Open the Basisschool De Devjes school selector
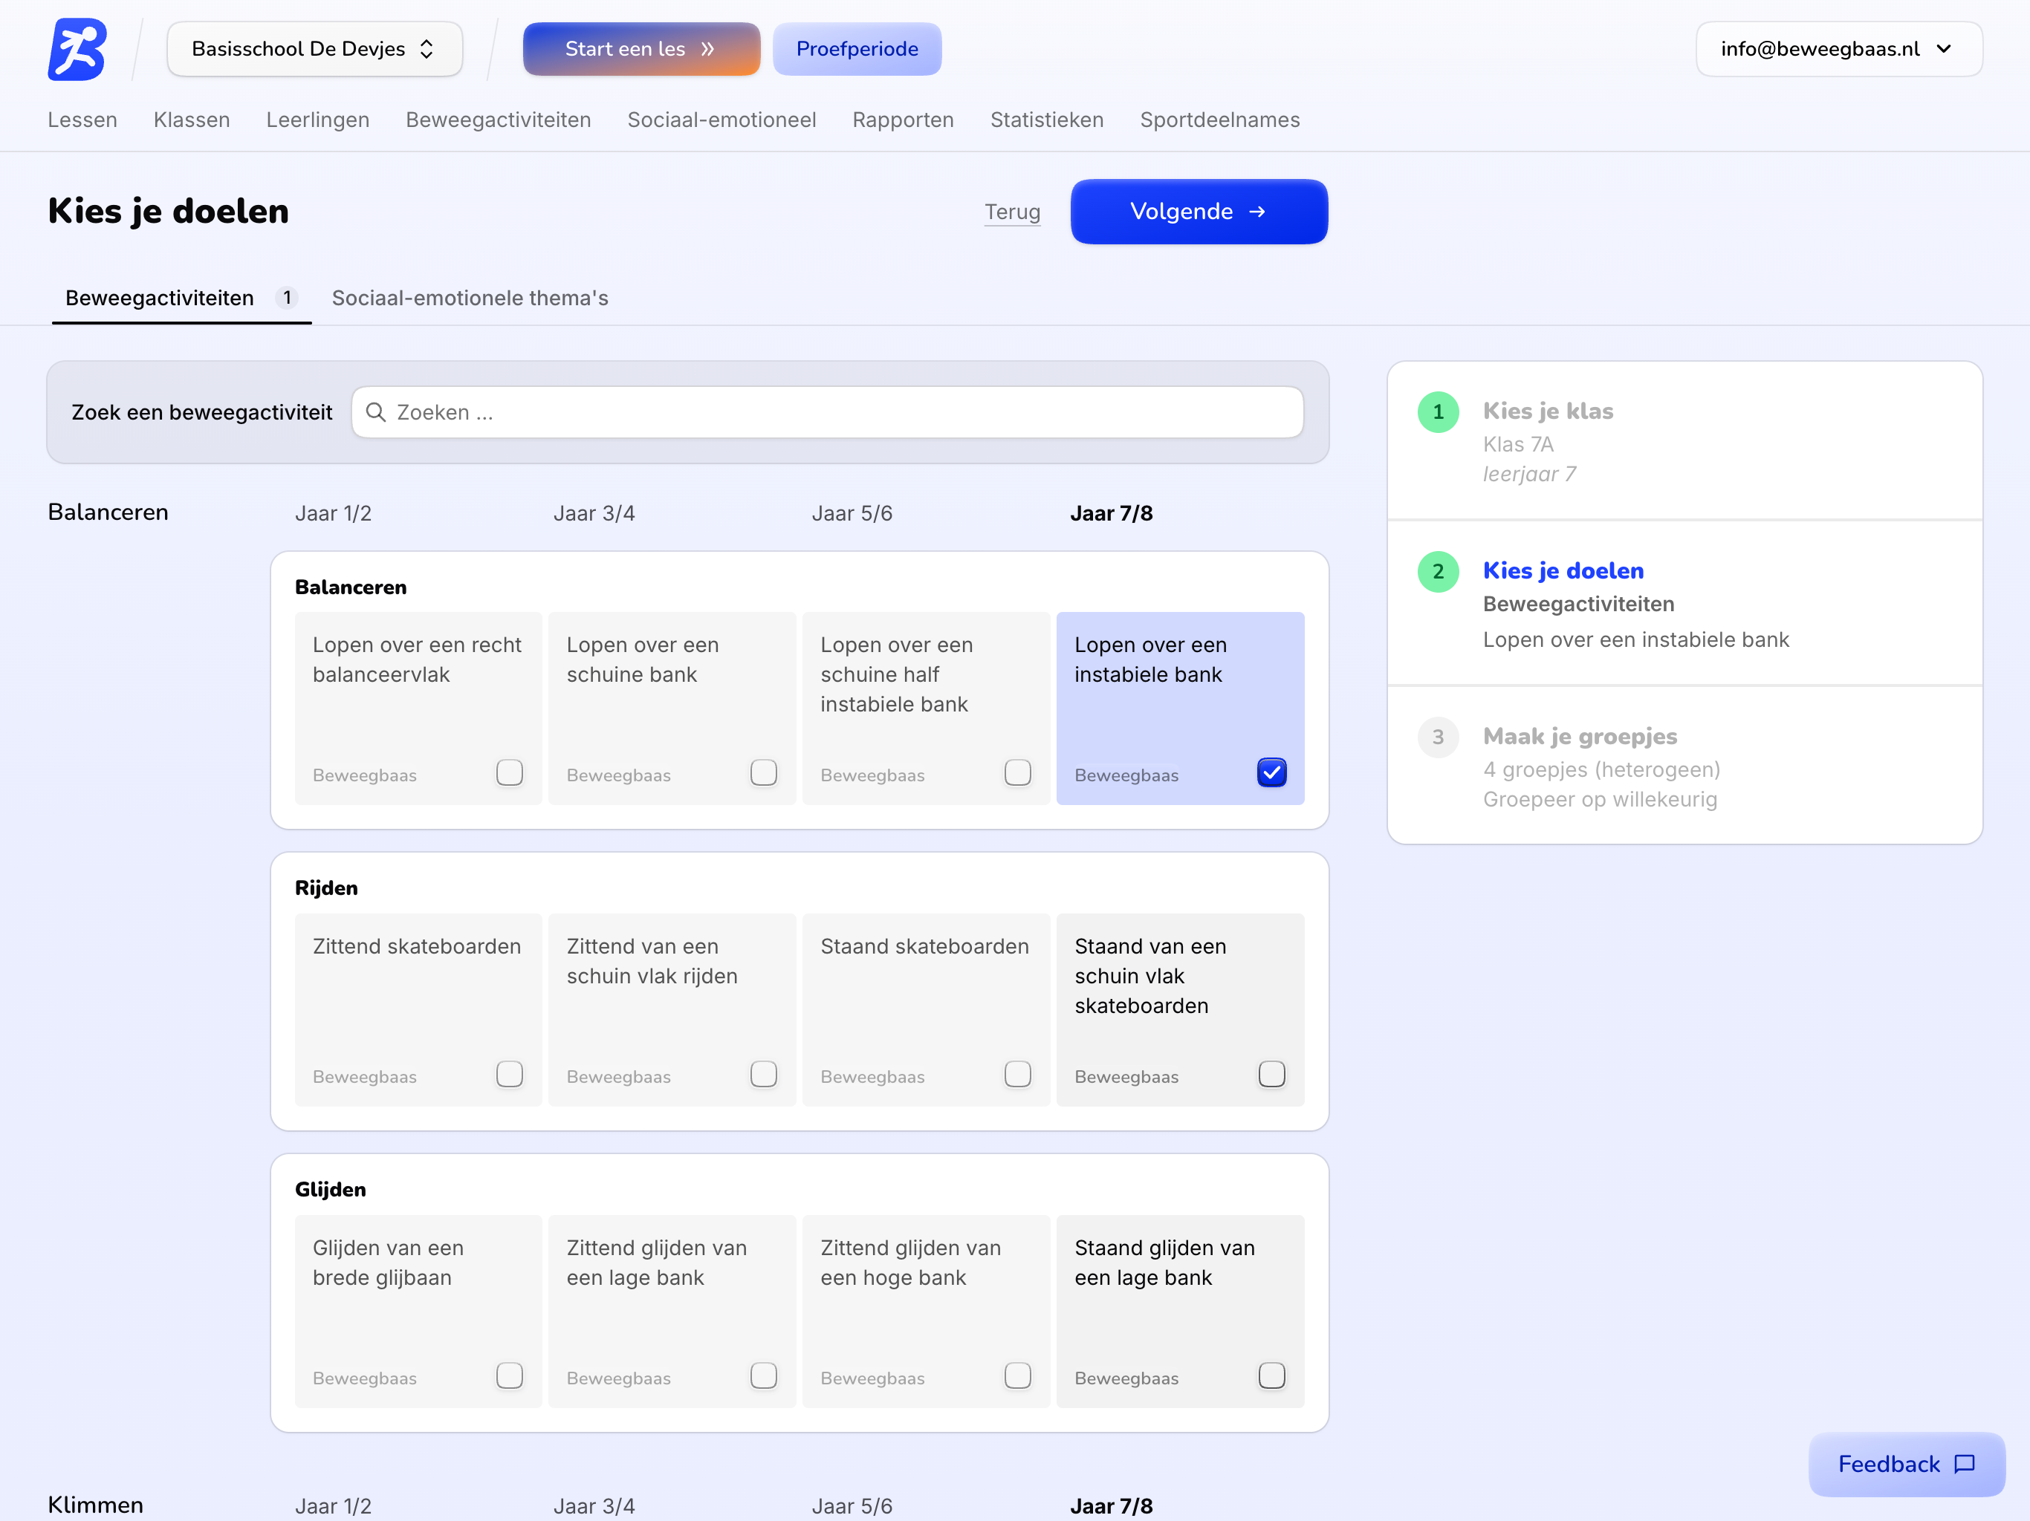 pos(315,50)
